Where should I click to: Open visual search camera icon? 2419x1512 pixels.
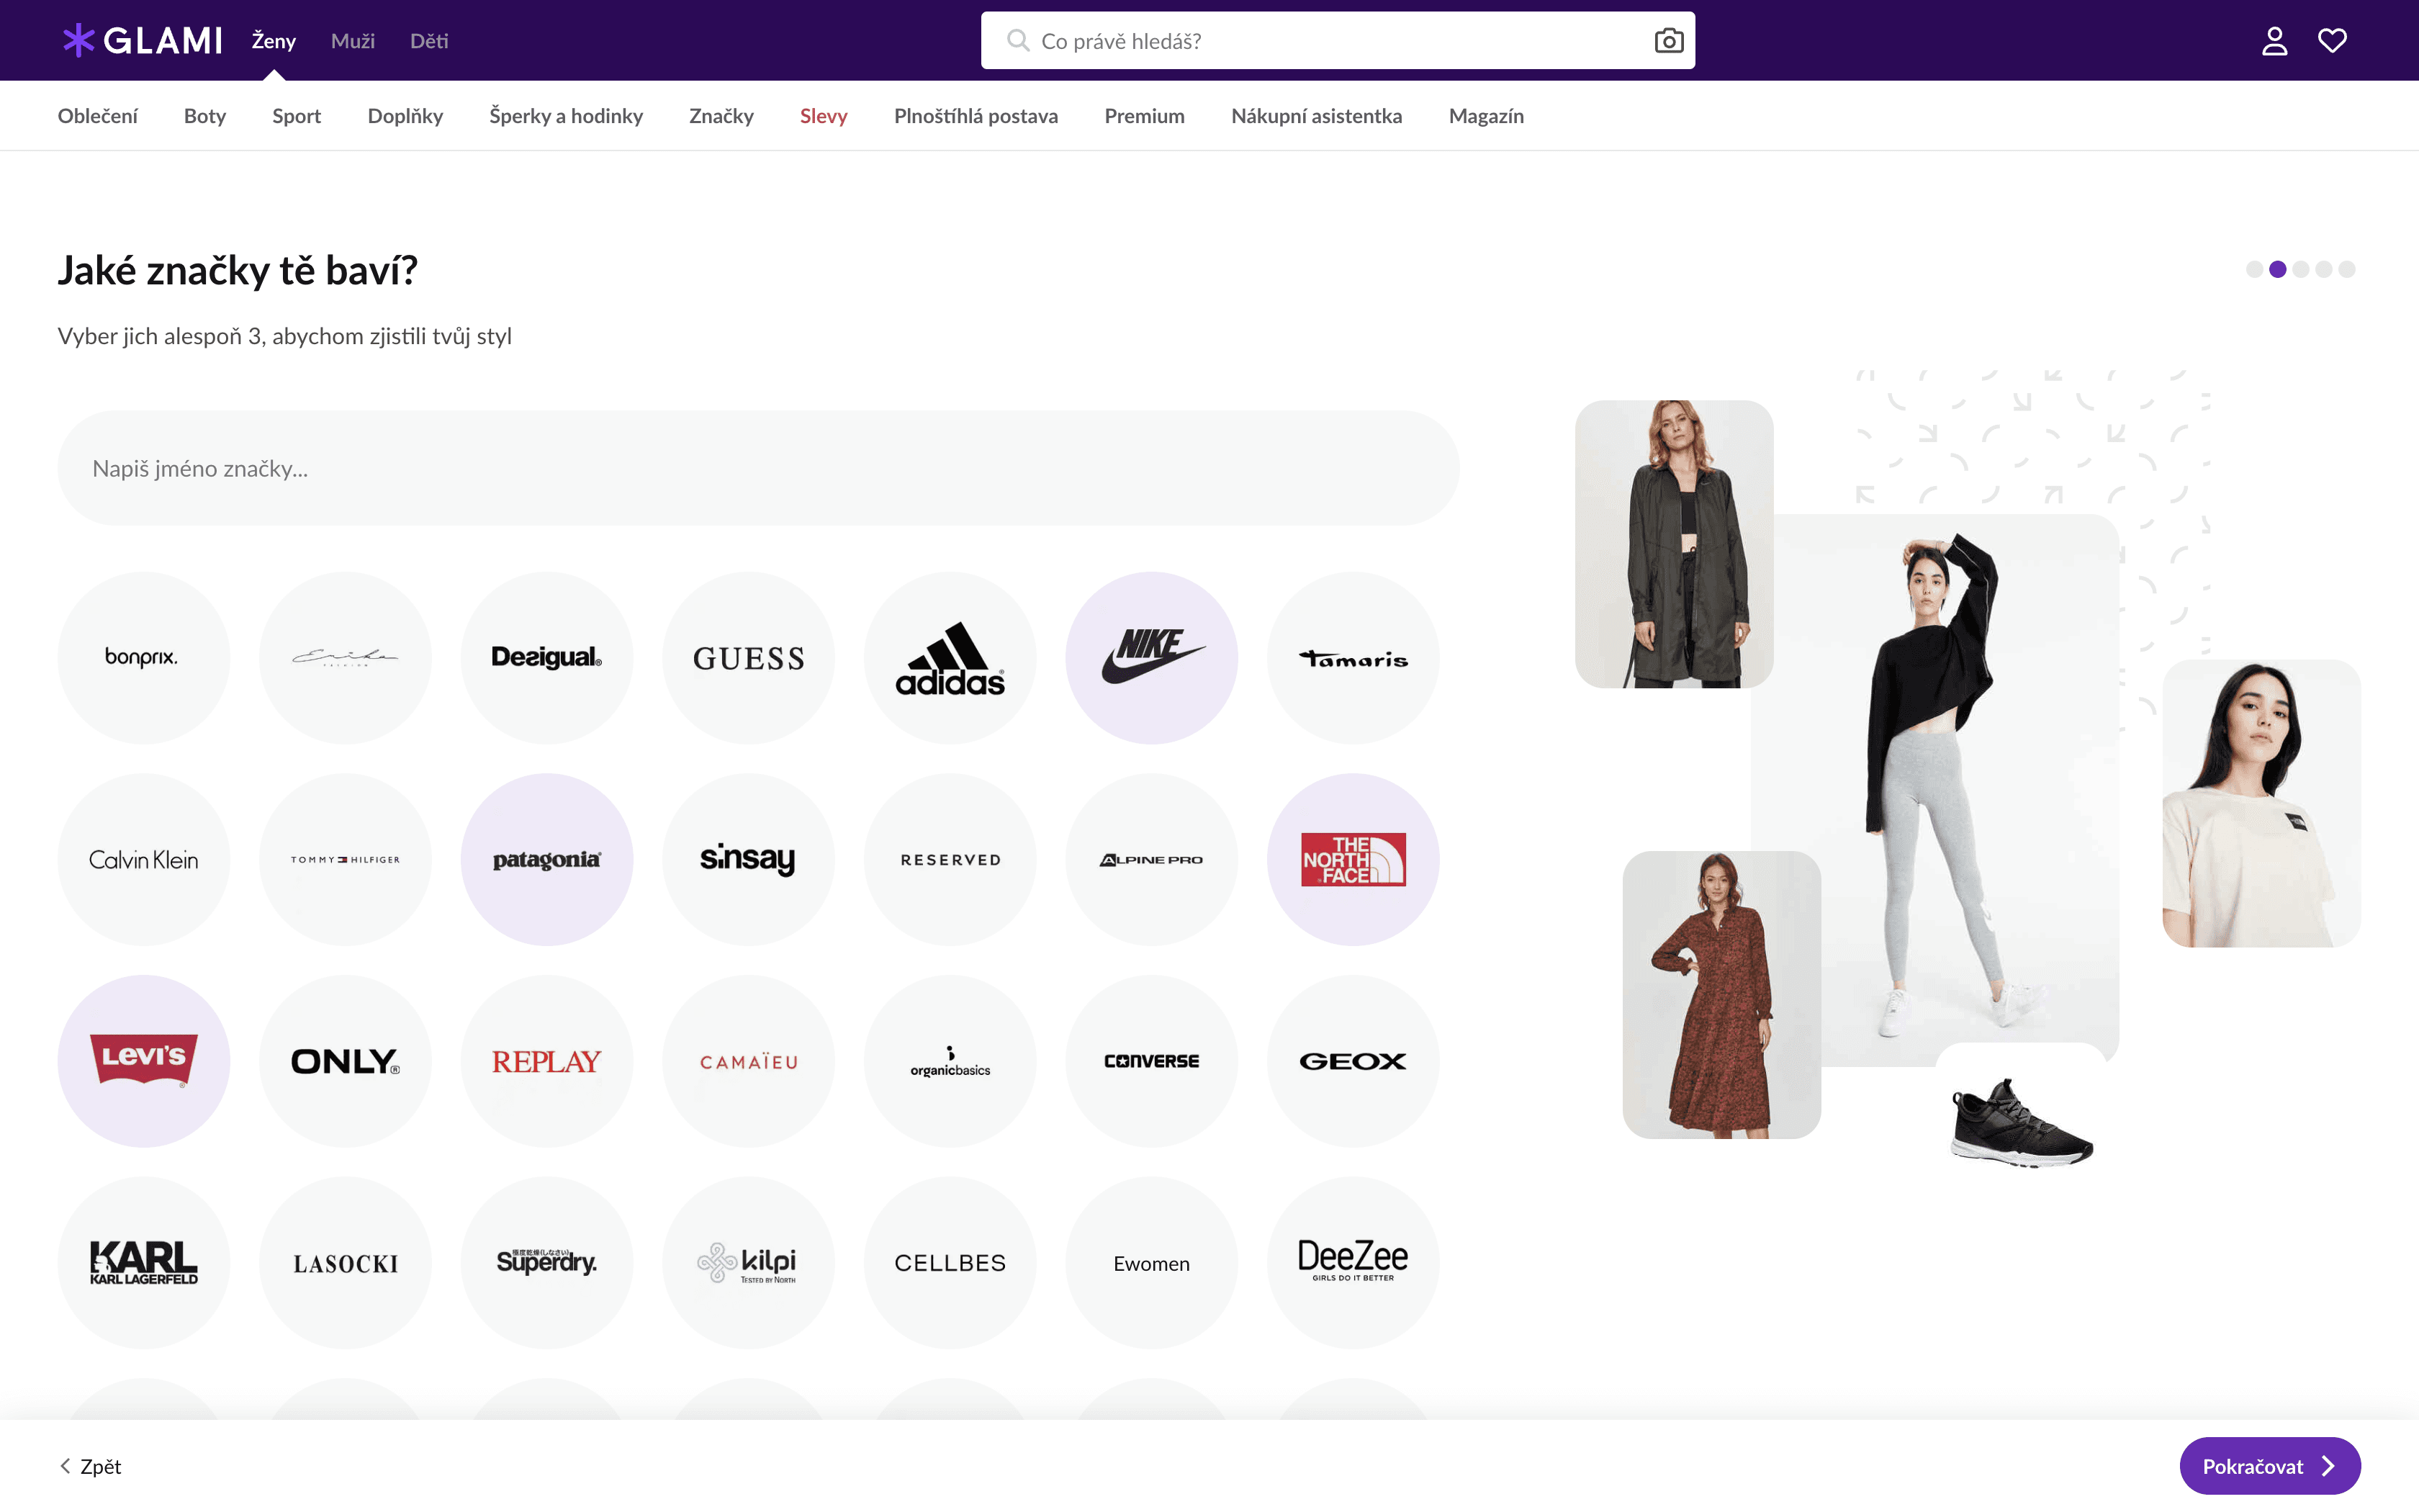click(x=1668, y=41)
